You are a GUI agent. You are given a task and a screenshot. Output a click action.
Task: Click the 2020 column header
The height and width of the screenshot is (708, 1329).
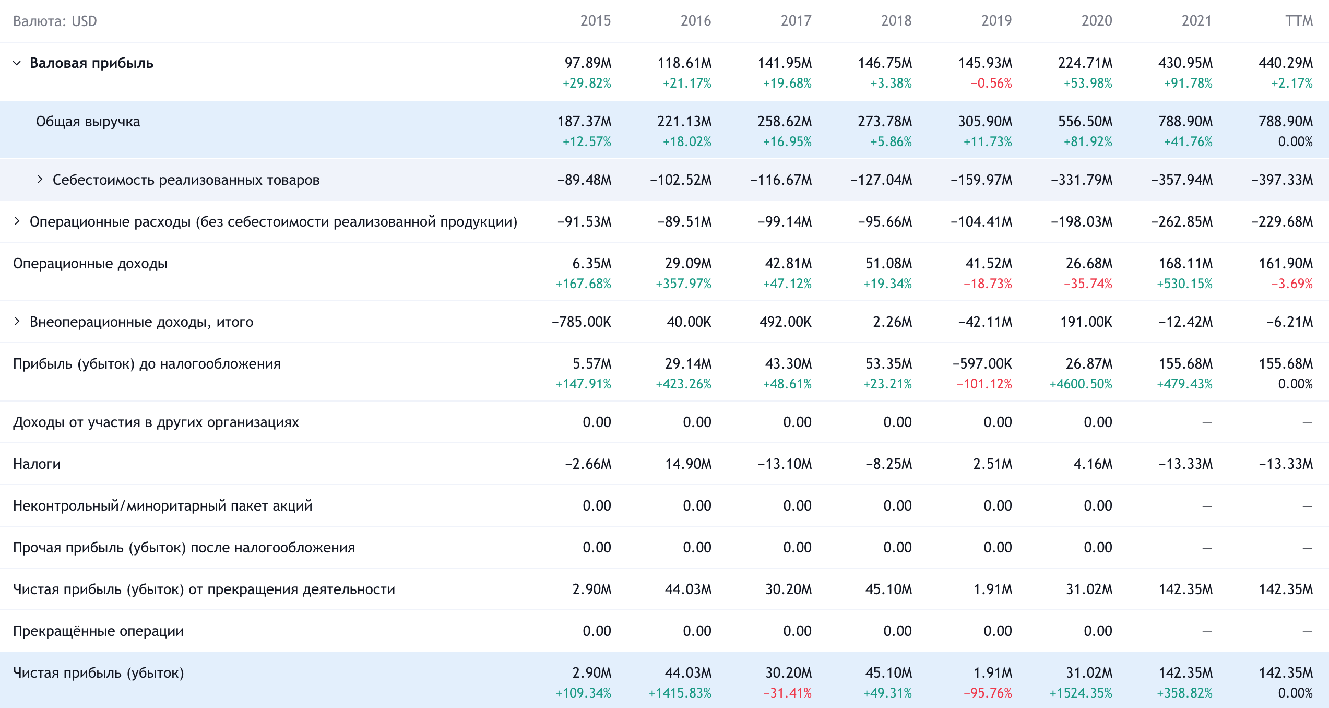click(1097, 21)
